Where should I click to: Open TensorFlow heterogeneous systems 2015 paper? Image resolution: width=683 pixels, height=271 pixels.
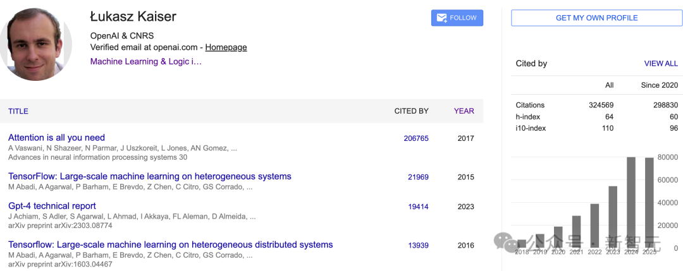(149, 176)
